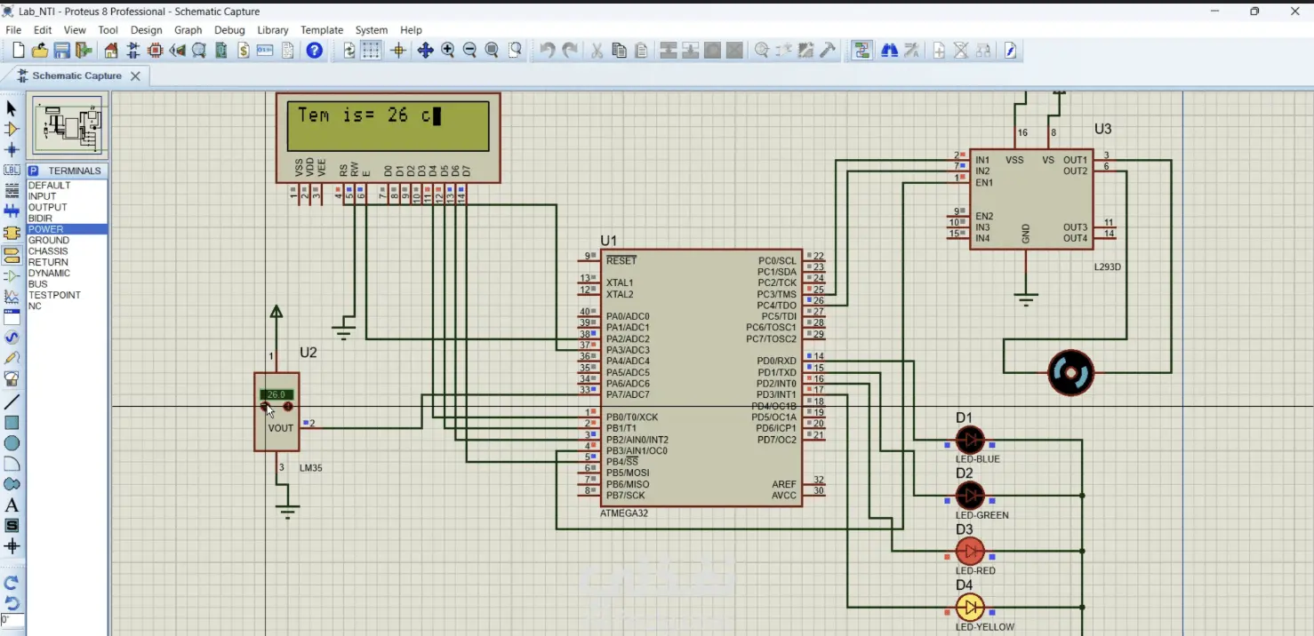Screen dimensions: 1314x636
Task: Click the rotation angle input field
Action: pyautogui.click(x=12, y=620)
